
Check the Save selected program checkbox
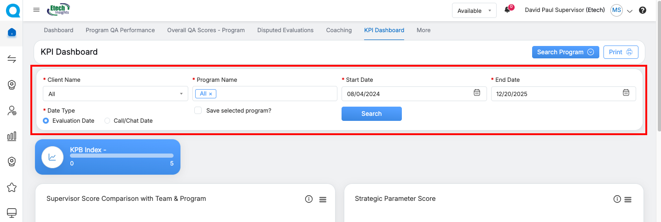click(198, 111)
